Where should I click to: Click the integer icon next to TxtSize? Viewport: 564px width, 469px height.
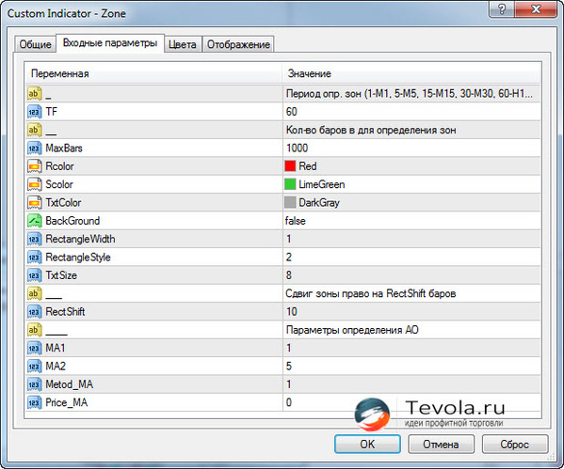point(34,275)
